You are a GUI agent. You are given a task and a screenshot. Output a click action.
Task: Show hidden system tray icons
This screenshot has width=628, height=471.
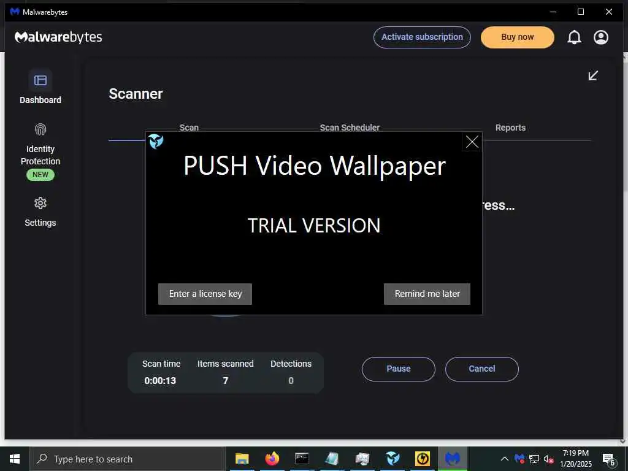(505, 459)
